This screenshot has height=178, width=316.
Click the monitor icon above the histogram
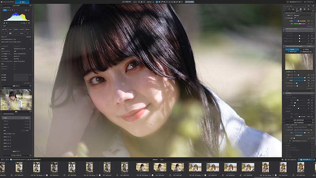point(26,10)
